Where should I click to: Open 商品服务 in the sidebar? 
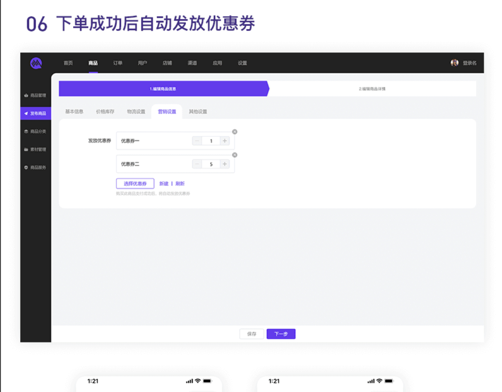pyautogui.click(x=39, y=168)
